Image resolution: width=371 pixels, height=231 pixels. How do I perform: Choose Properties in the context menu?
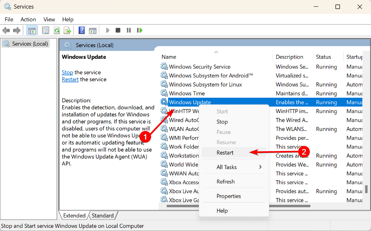pos(234,196)
